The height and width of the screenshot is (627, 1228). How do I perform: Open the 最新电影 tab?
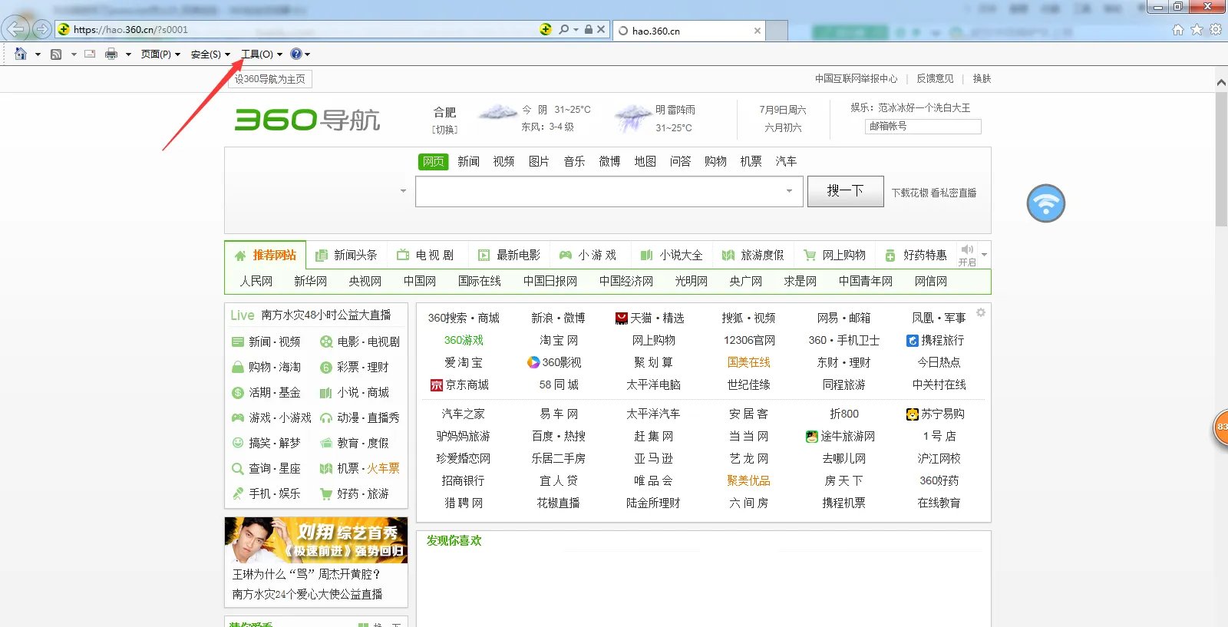[x=509, y=255]
